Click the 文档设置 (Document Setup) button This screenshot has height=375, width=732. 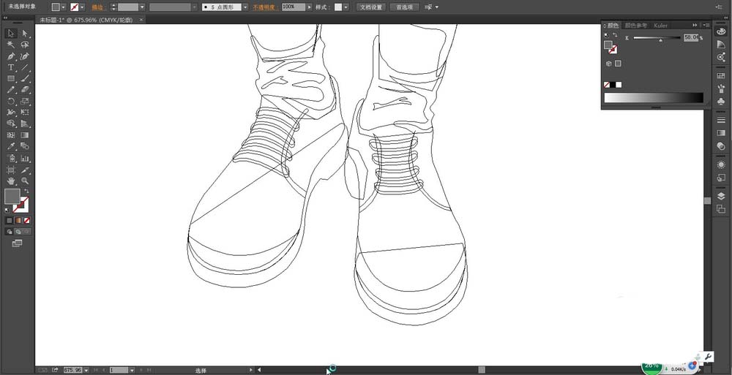[x=371, y=7]
